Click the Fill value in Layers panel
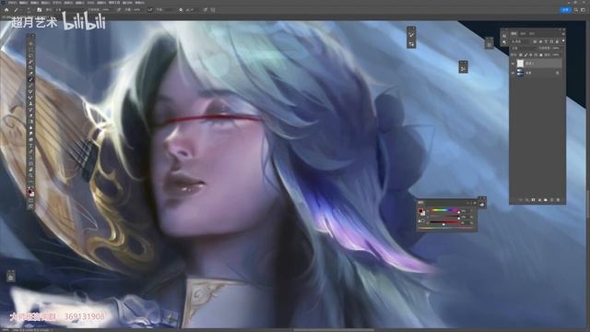 (556, 55)
